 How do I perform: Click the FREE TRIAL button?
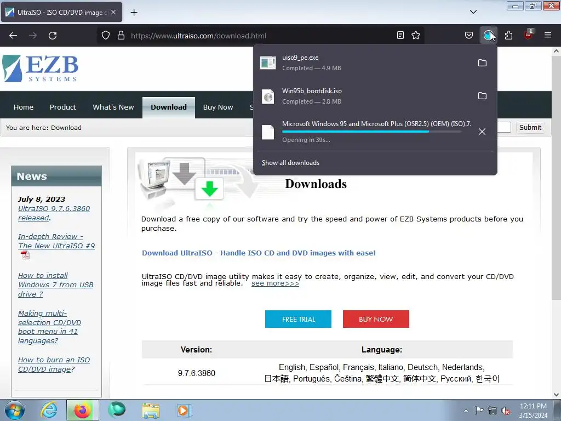click(x=298, y=319)
